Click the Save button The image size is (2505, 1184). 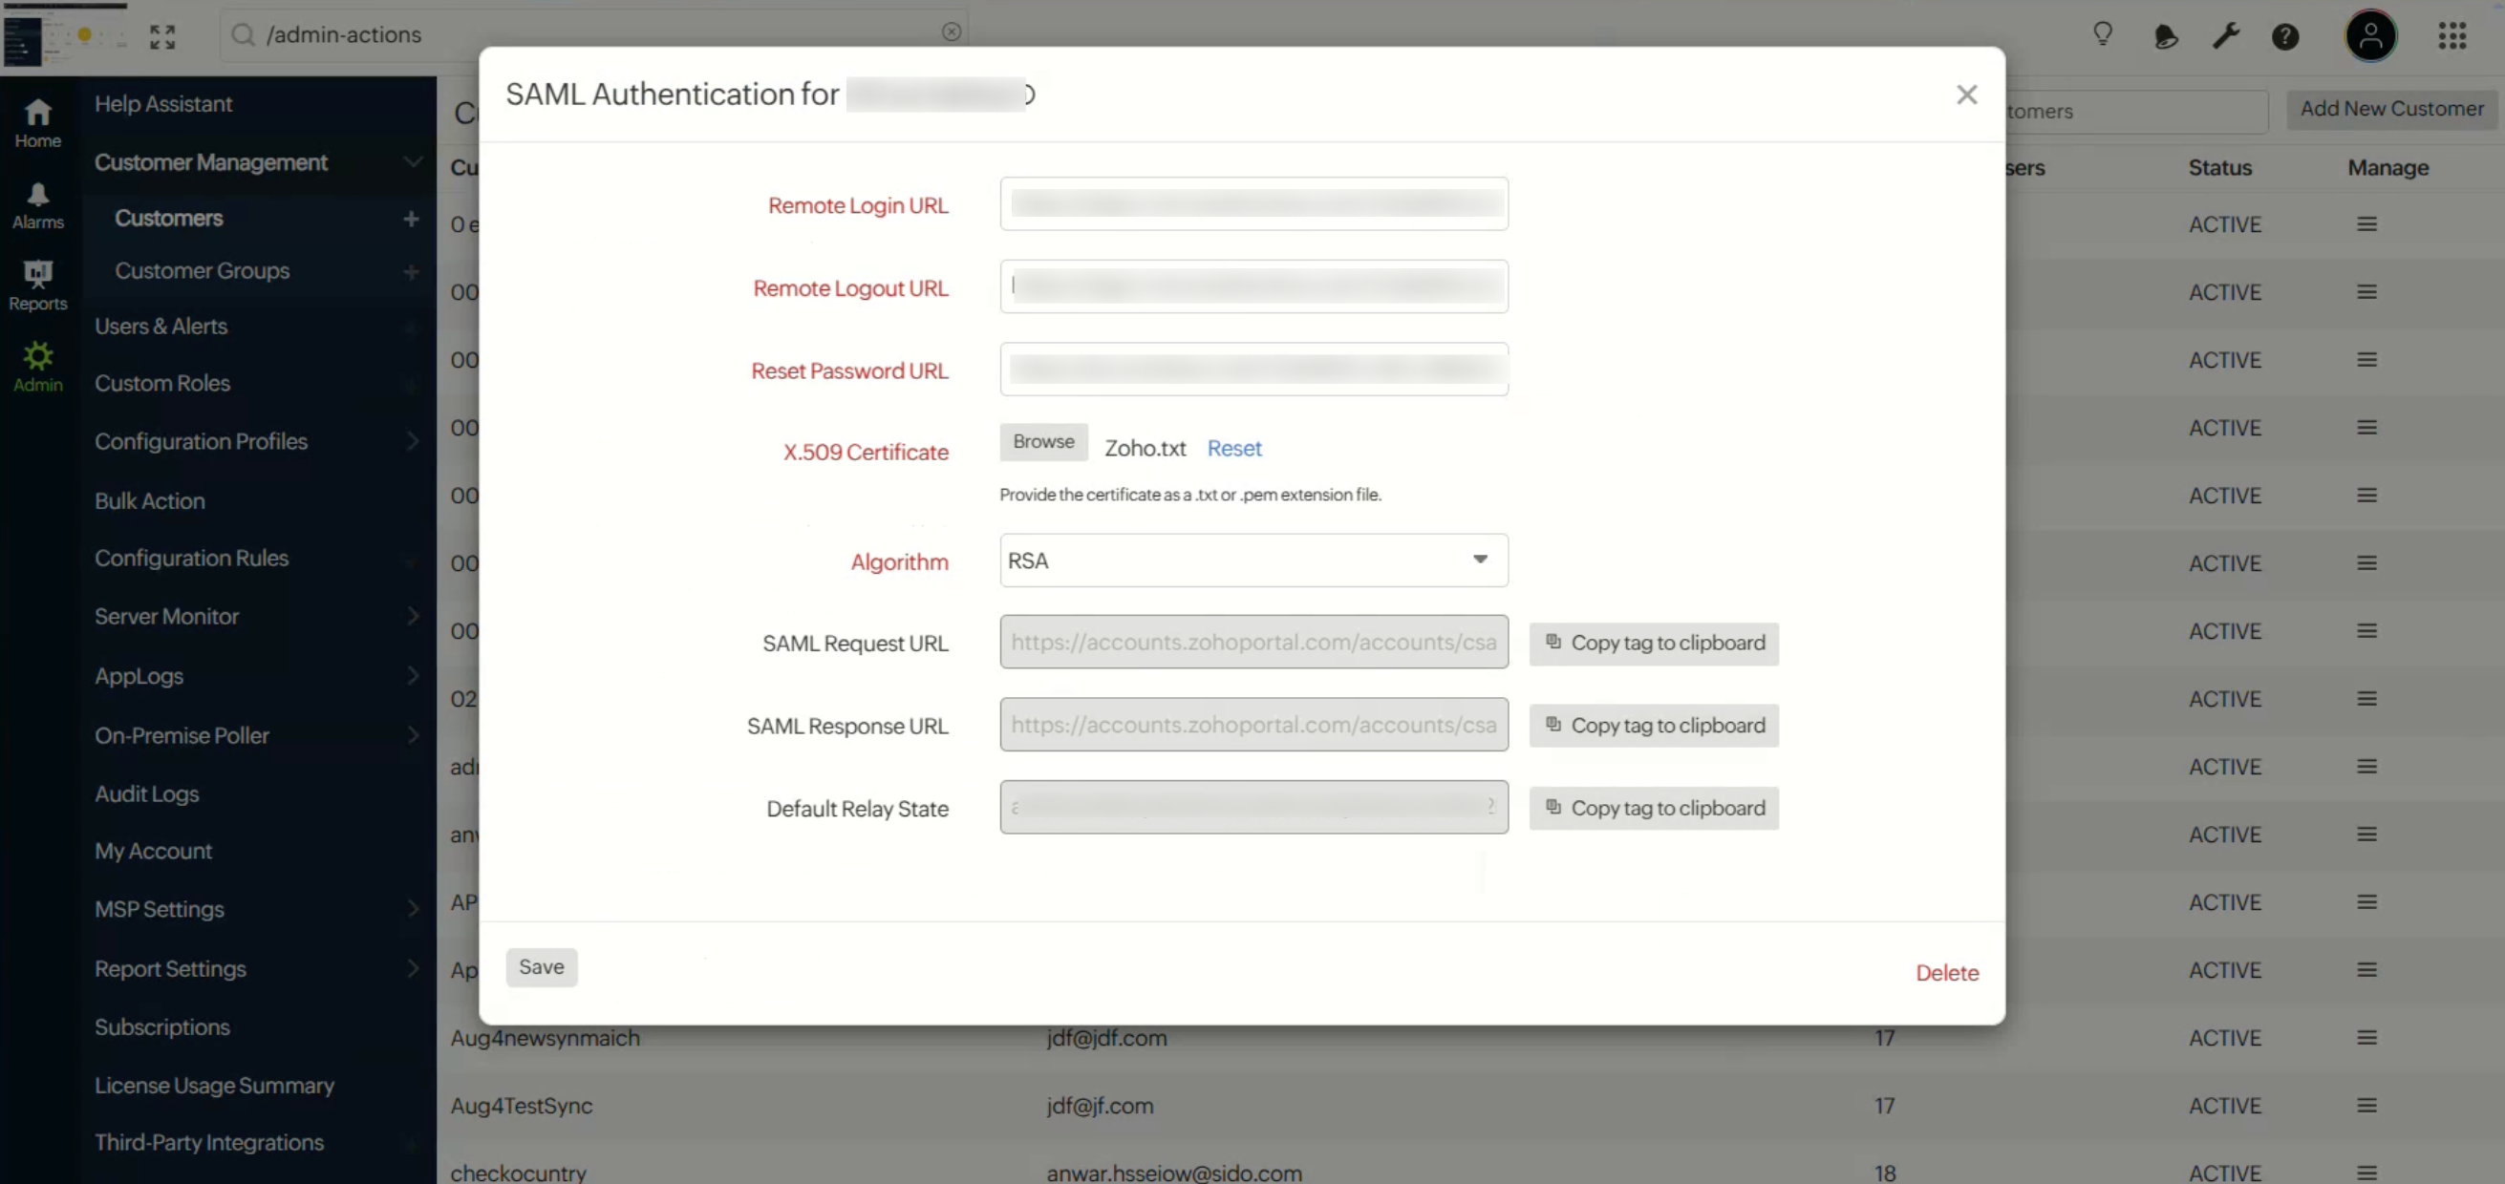pyautogui.click(x=541, y=966)
